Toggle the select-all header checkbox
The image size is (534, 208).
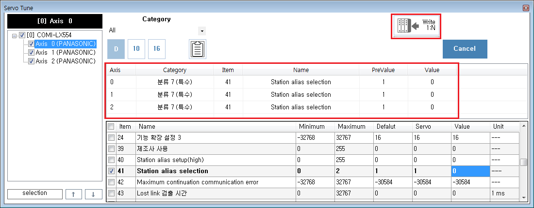[112, 126]
